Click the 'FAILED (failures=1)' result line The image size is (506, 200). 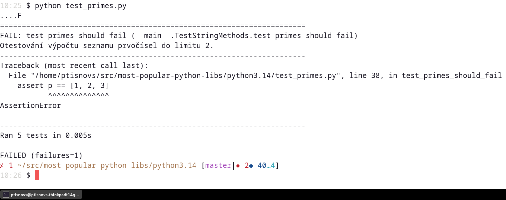tap(41, 155)
